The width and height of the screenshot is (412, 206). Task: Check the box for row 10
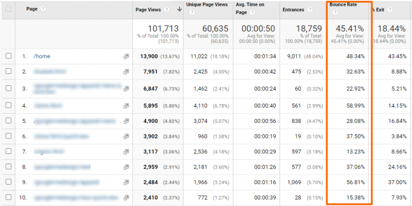(x=9, y=197)
